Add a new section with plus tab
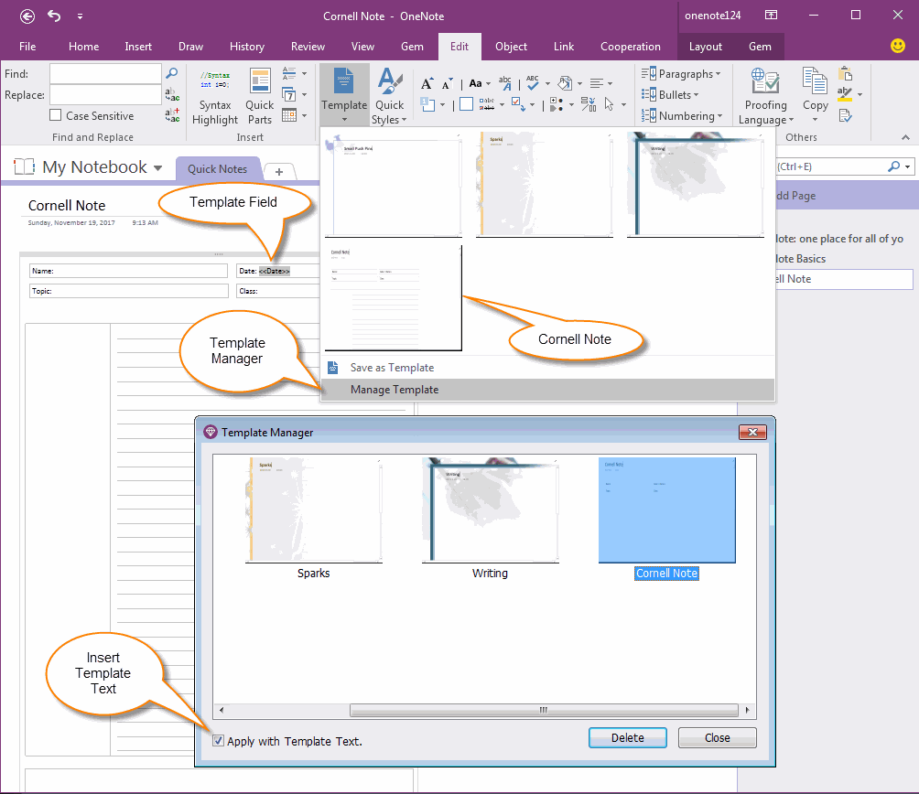Image resolution: width=919 pixels, height=794 pixels. click(x=279, y=172)
